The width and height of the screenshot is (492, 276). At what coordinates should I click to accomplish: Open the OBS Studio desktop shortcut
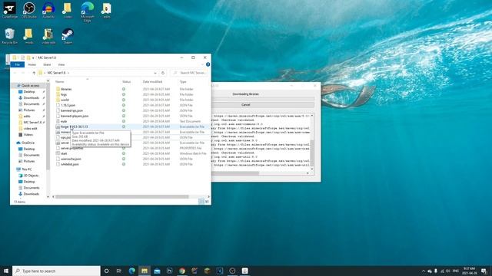(29, 10)
